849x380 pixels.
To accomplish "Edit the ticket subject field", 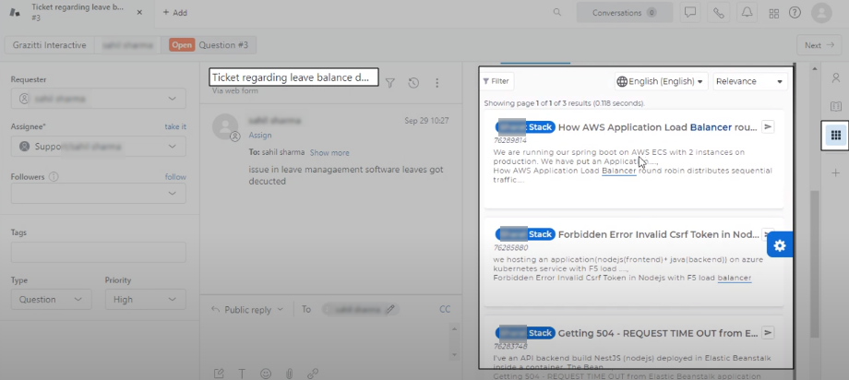I will pyautogui.click(x=293, y=77).
